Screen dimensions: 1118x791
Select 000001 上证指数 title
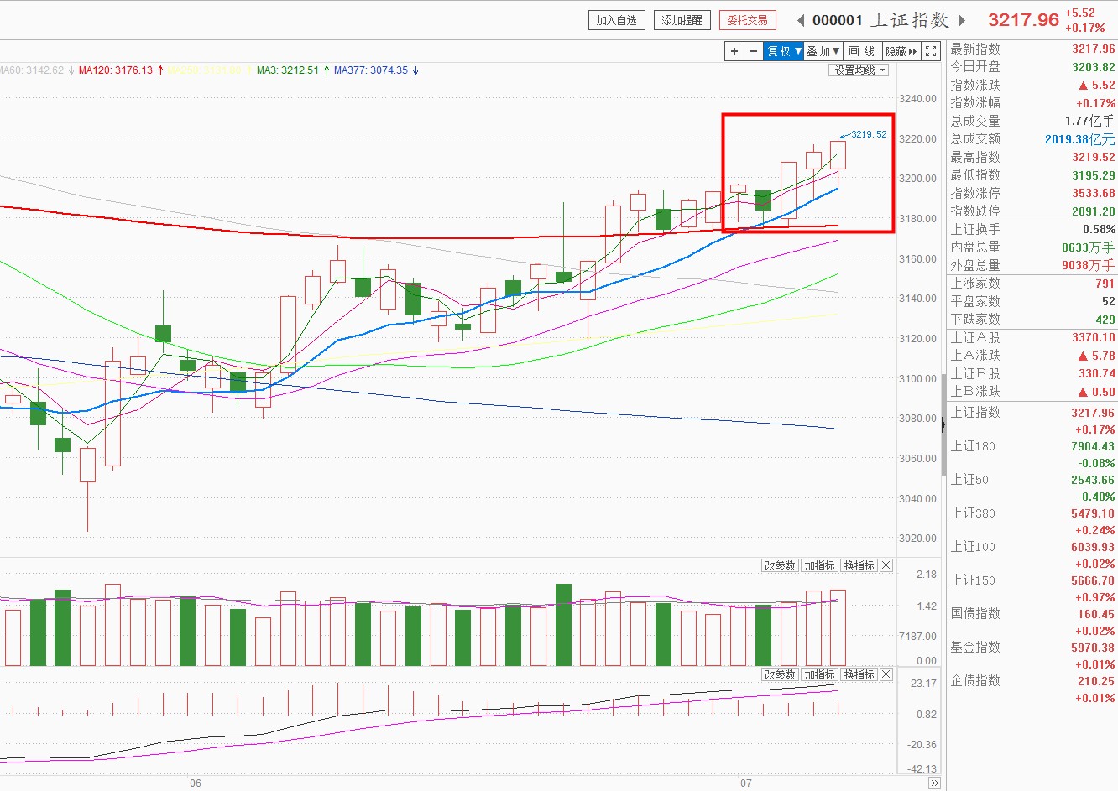click(x=880, y=20)
